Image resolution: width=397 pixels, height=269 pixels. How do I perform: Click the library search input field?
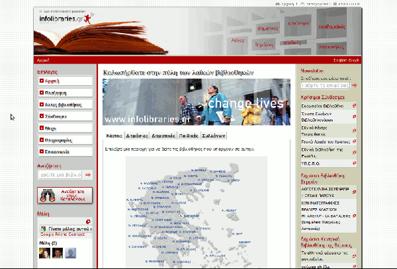[60, 174]
